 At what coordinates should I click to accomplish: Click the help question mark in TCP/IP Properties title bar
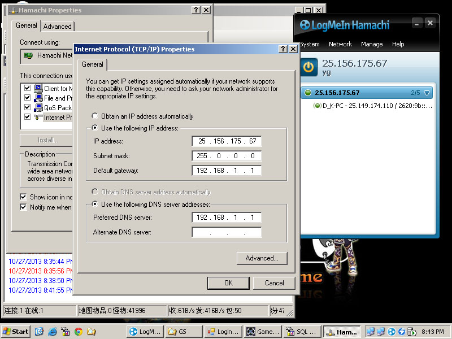pos(283,49)
